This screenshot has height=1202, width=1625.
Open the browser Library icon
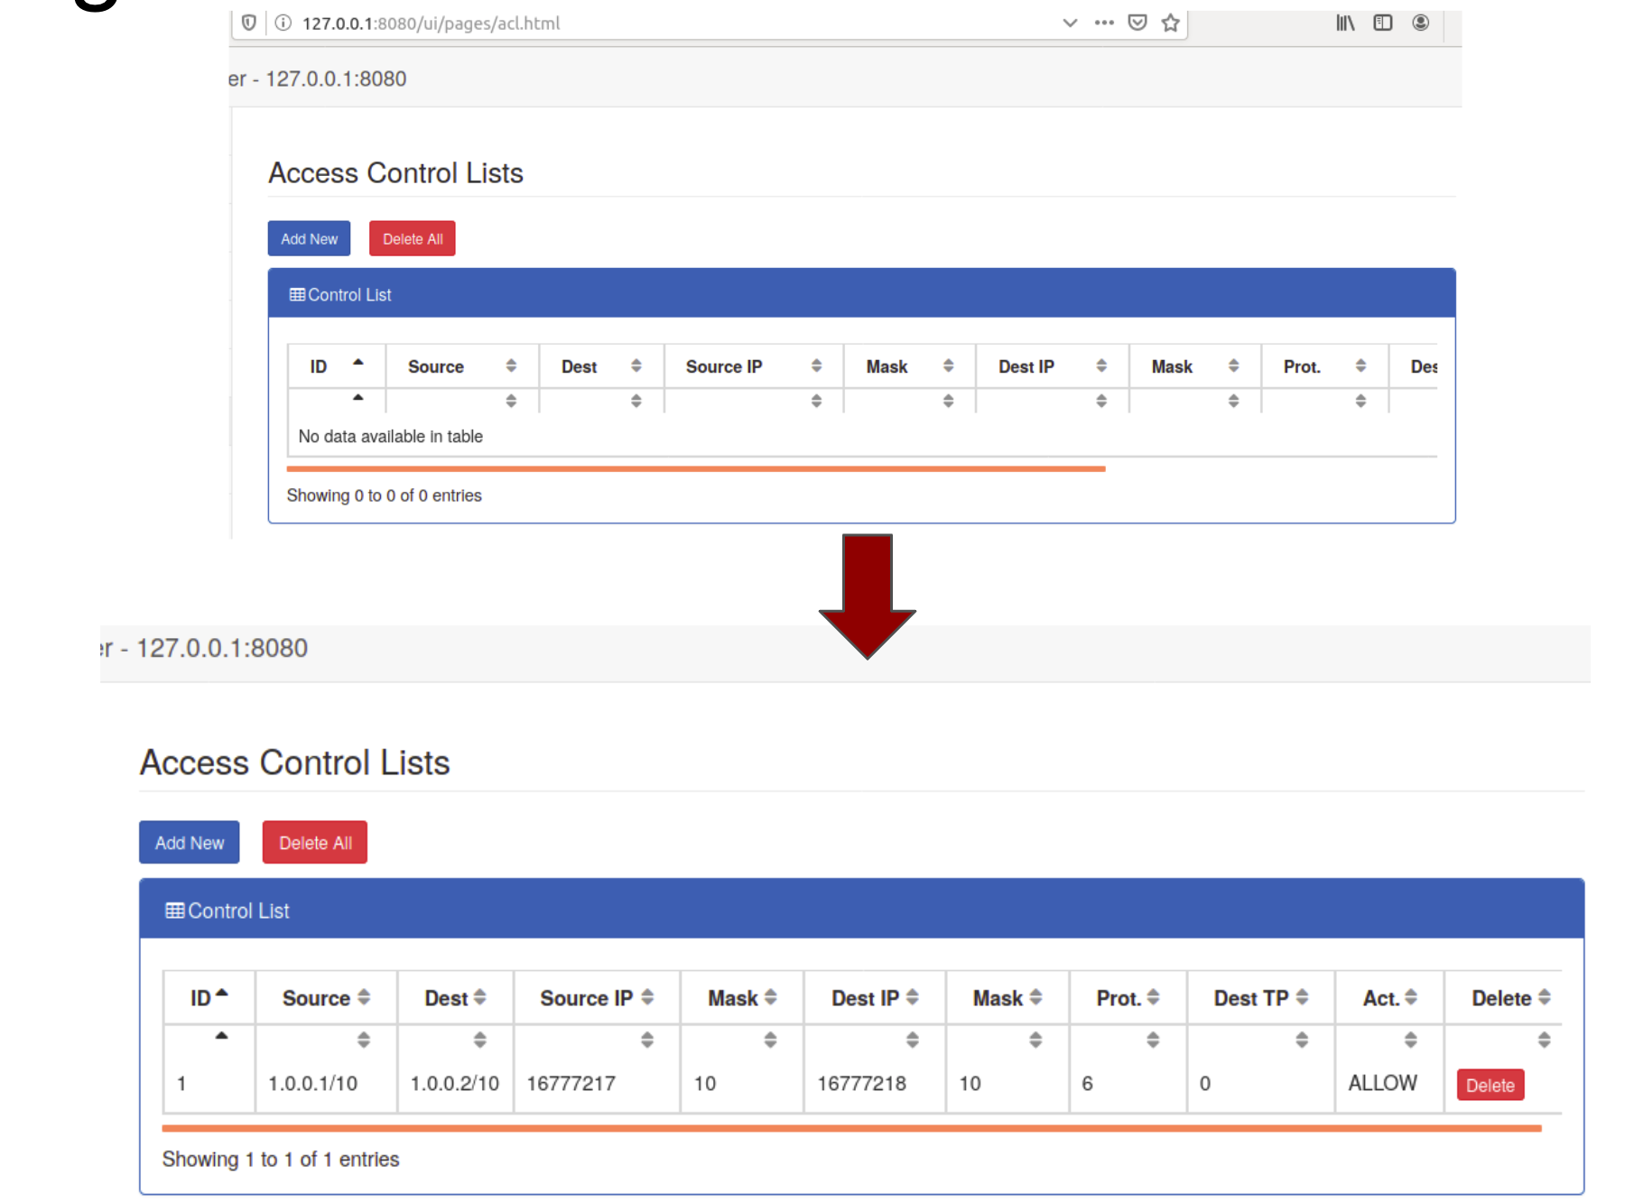coord(1344,23)
